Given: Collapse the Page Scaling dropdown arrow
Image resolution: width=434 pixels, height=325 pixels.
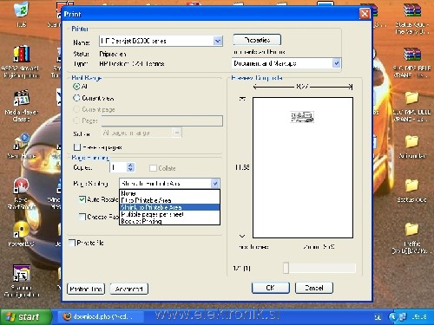Looking at the screenshot, I should pyautogui.click(x=215, y=184).
